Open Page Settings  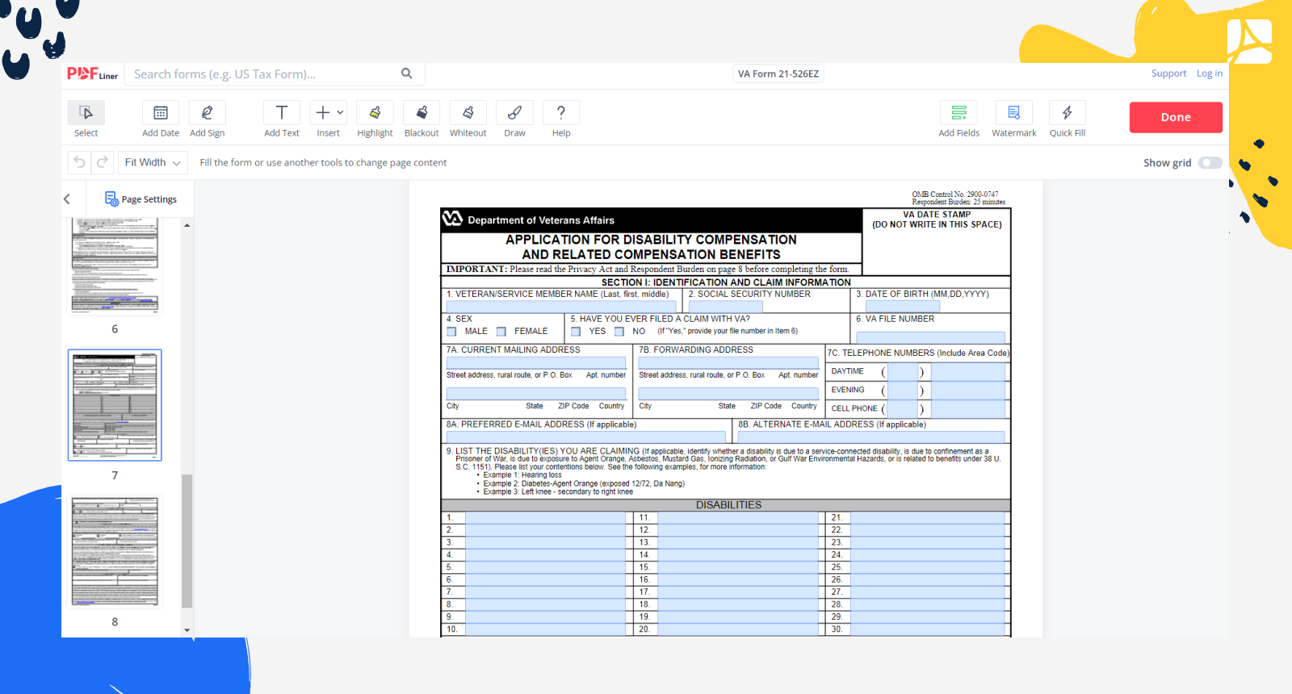tap(141, 199)
